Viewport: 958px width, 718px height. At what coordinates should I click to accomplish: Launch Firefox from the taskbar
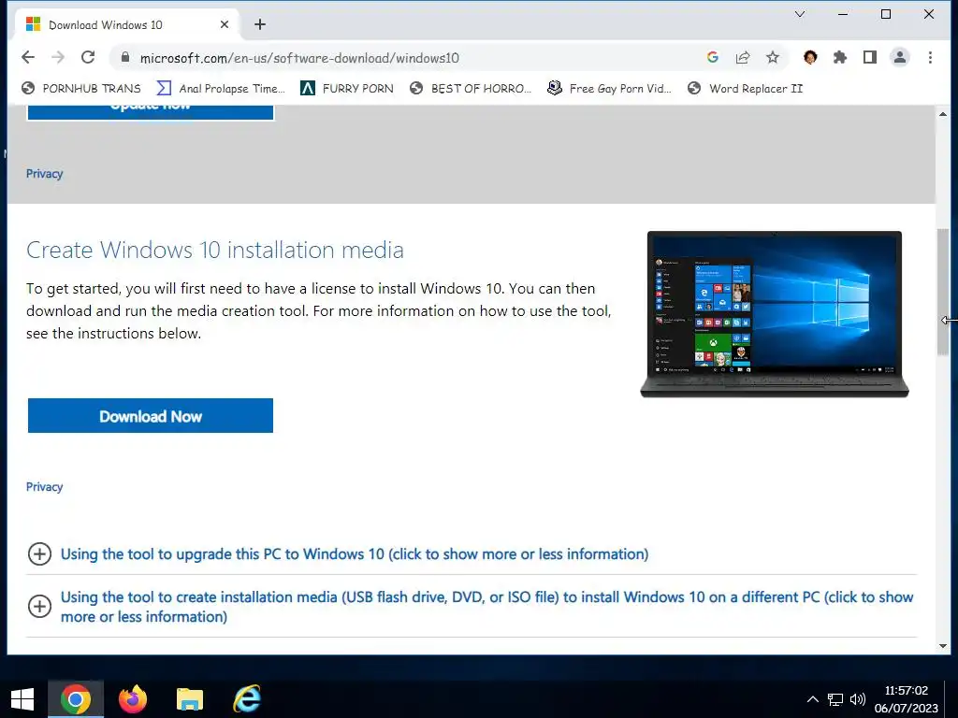(133, 699)
